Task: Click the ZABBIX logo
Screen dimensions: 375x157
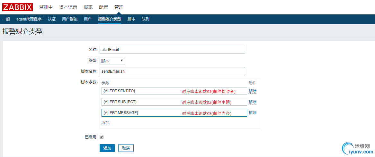Action: tap(18, 7)
